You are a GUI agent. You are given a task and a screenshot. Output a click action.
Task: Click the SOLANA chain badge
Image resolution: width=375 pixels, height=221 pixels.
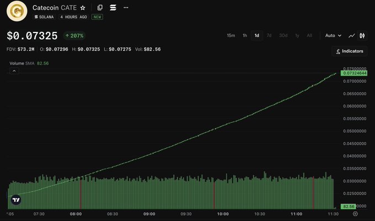pos(44,17)
